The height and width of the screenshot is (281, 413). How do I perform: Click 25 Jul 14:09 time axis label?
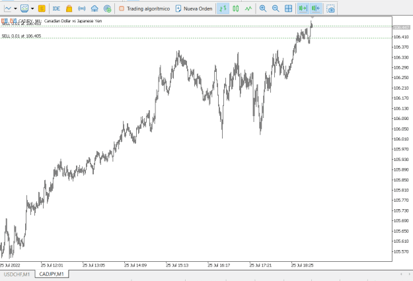click(135, 265)
